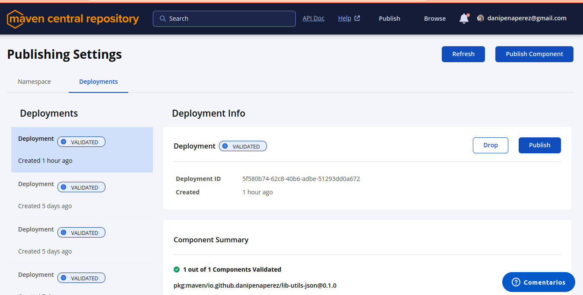Go to Publish in top navigation

(x=390, y=19)
